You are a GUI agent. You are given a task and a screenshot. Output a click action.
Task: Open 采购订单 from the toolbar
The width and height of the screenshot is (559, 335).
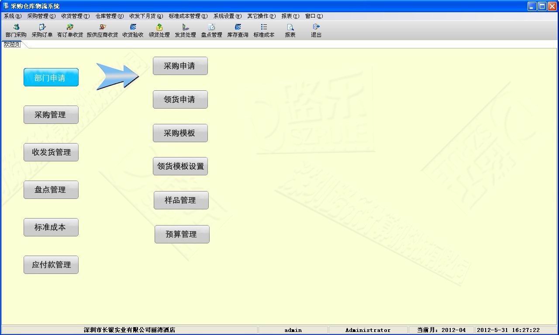pos(42,31)
